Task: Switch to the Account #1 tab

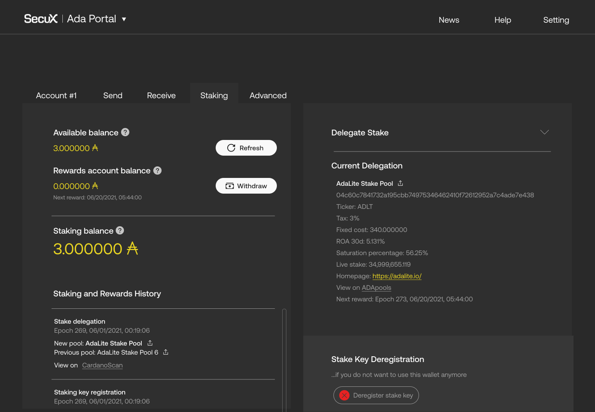Action: click(56, 95)
